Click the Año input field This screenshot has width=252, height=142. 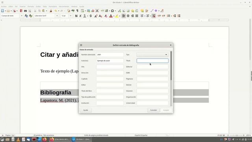click(x=110, y=67)
